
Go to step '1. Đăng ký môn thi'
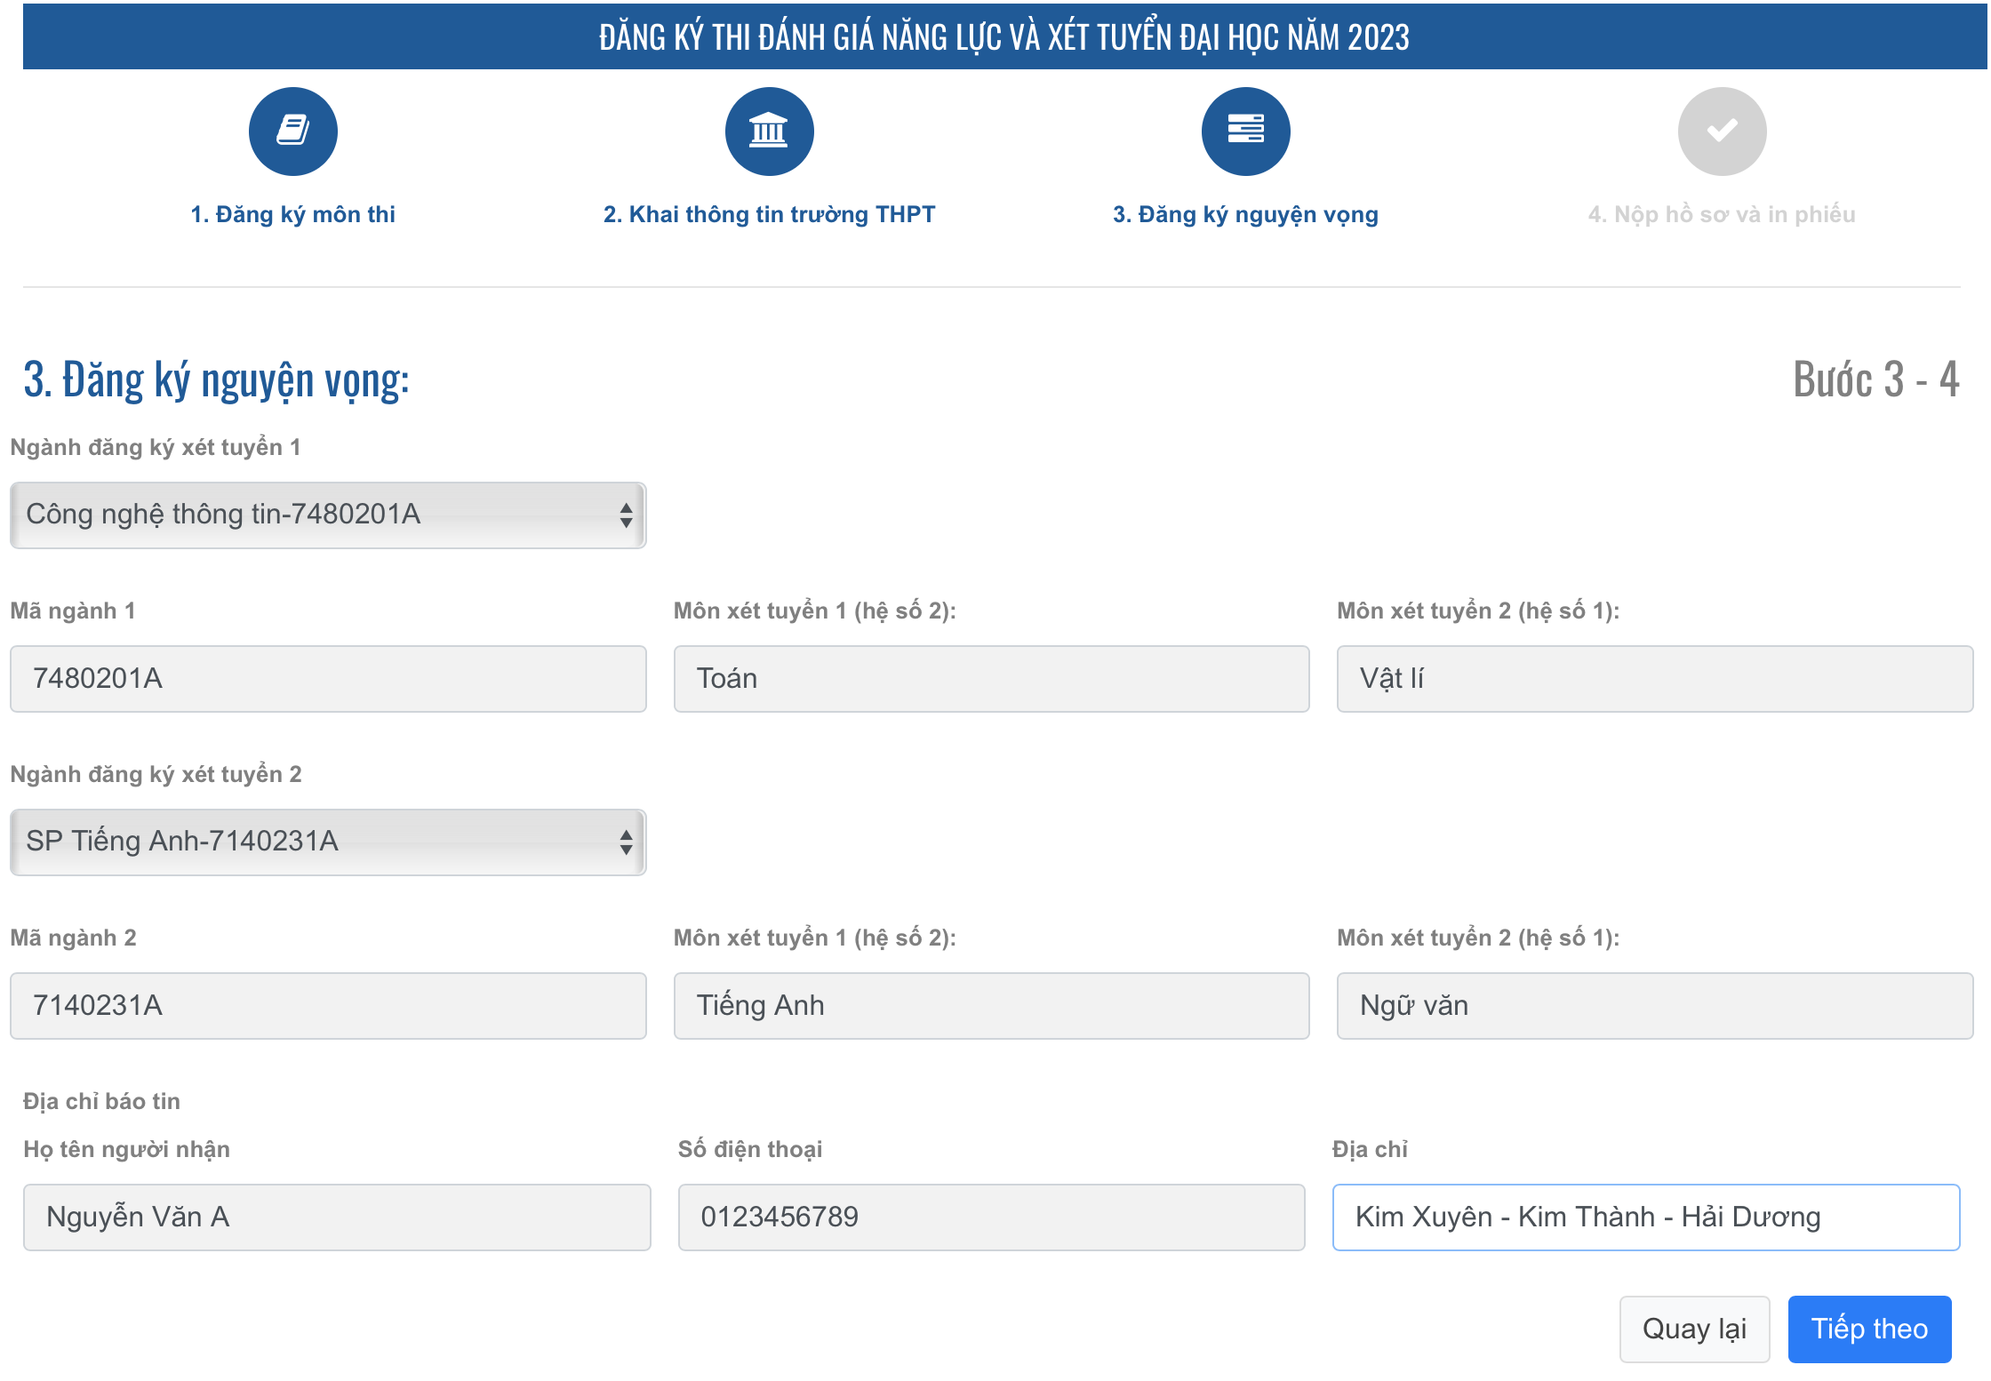[292, 214]
